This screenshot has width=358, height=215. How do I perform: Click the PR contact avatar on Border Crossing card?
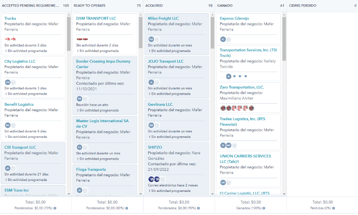[x=80, y=99]
